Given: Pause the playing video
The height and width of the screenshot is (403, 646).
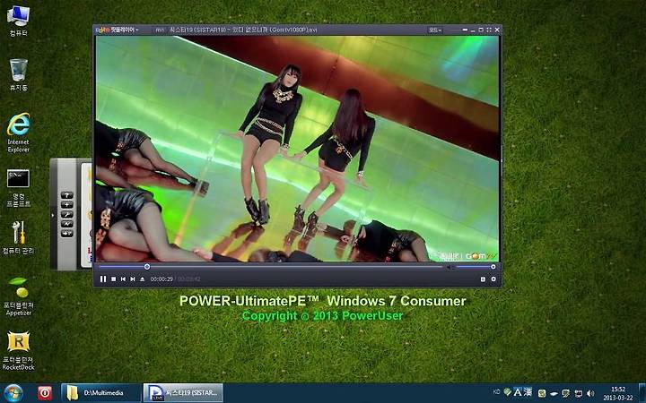Looking at the screenshot, I should pos(103,279).
